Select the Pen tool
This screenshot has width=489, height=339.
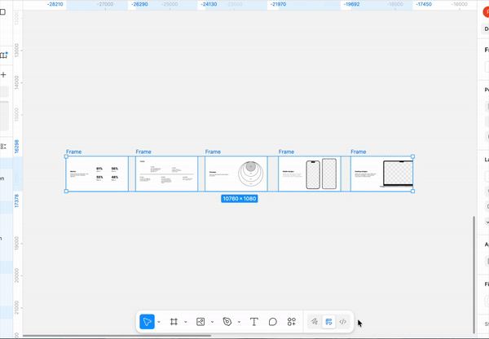click(x=227, y=322)
